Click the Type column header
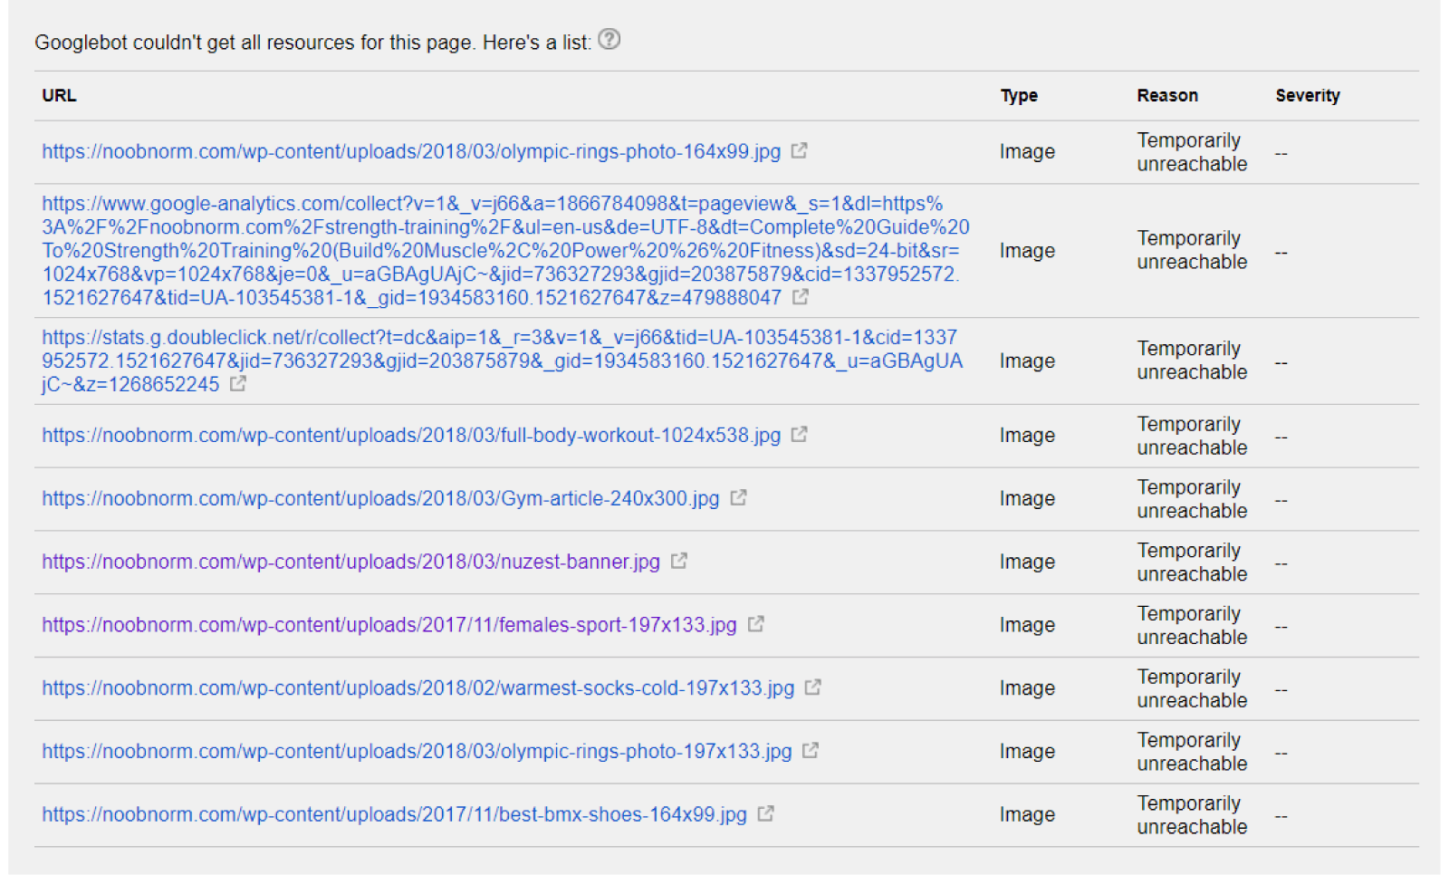 coord(1019,95)
